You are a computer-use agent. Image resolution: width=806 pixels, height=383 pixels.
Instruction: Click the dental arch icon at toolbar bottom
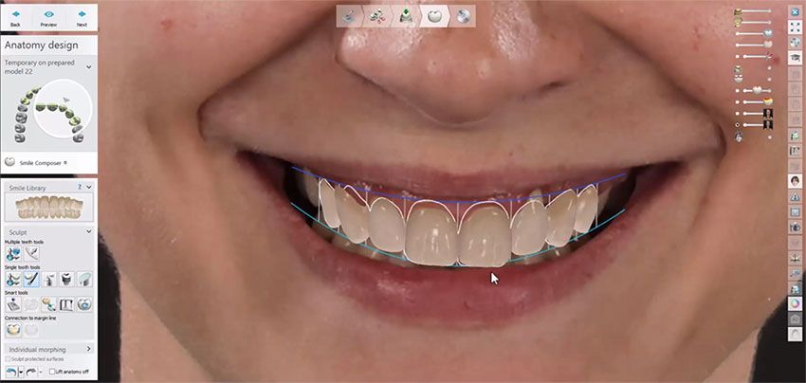[x=795, y=334]
